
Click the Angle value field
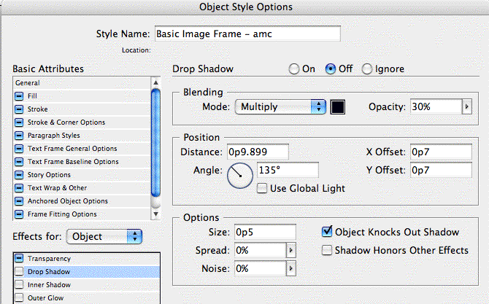288,170
